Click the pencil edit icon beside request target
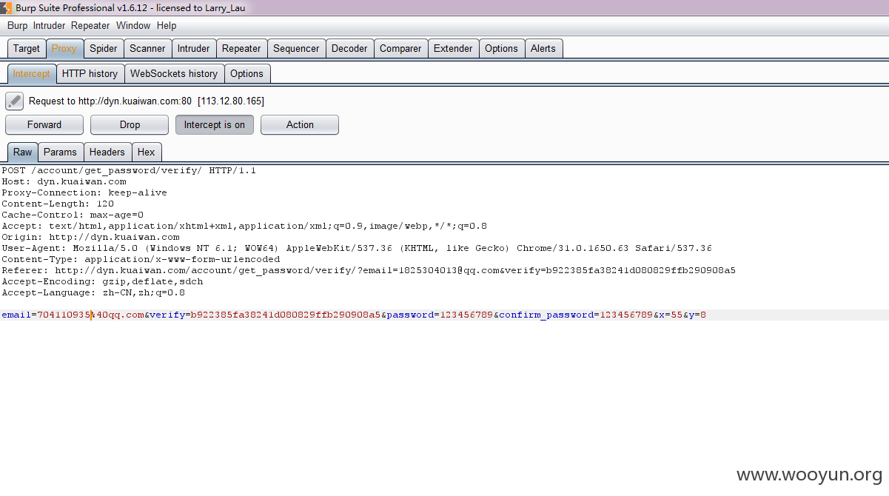The width and height of the screenshot is (889, 496). [x=14, y=101]
